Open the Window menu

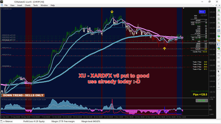[x=44, y=5]
